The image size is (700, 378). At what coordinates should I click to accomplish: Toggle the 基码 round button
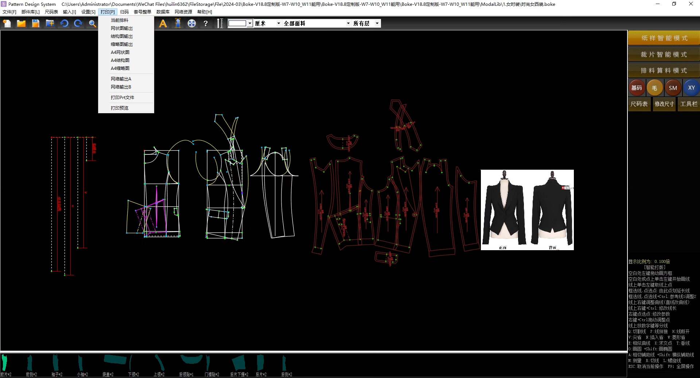(637, 88)
